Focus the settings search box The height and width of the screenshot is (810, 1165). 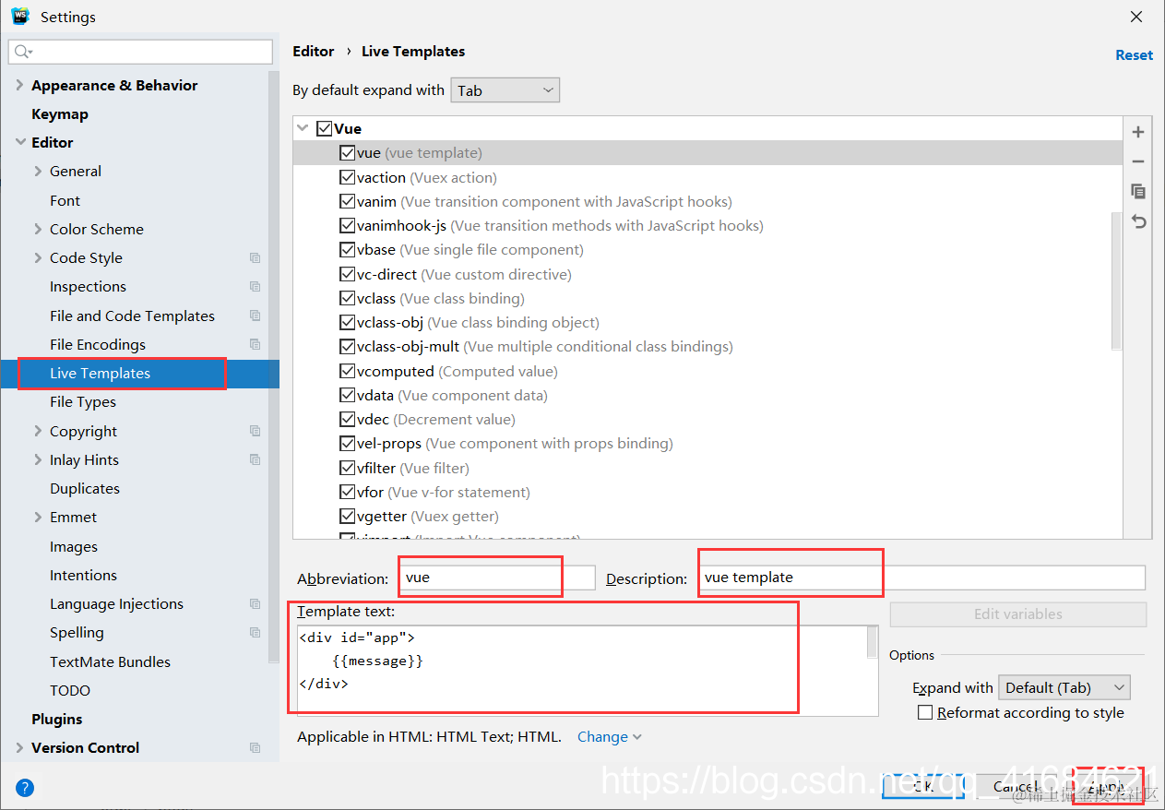pyautogui.click(x=140, y=52)
